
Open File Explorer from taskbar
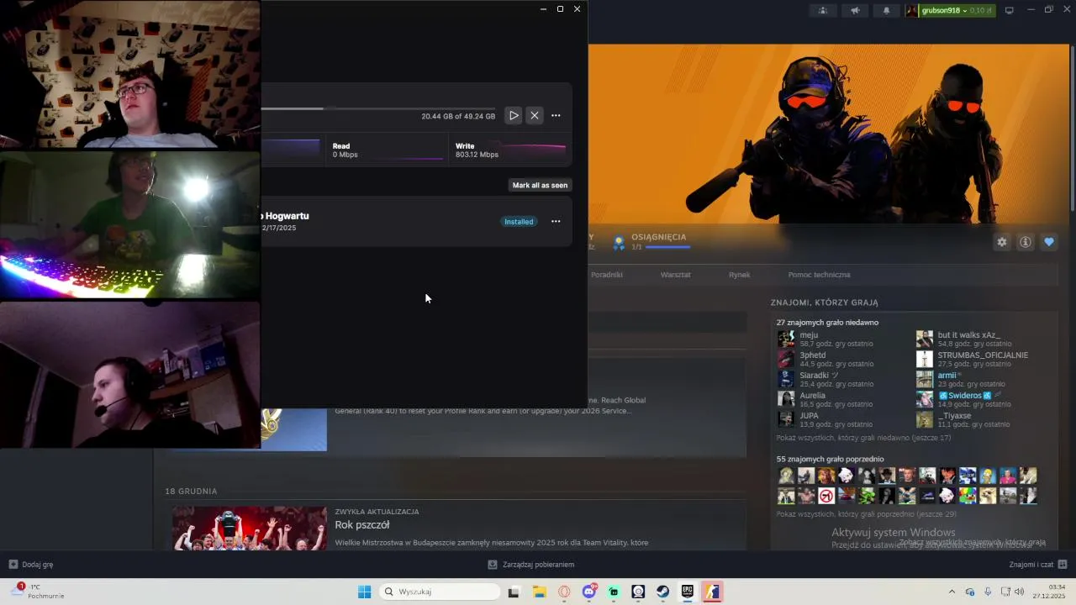coord(539,592)
